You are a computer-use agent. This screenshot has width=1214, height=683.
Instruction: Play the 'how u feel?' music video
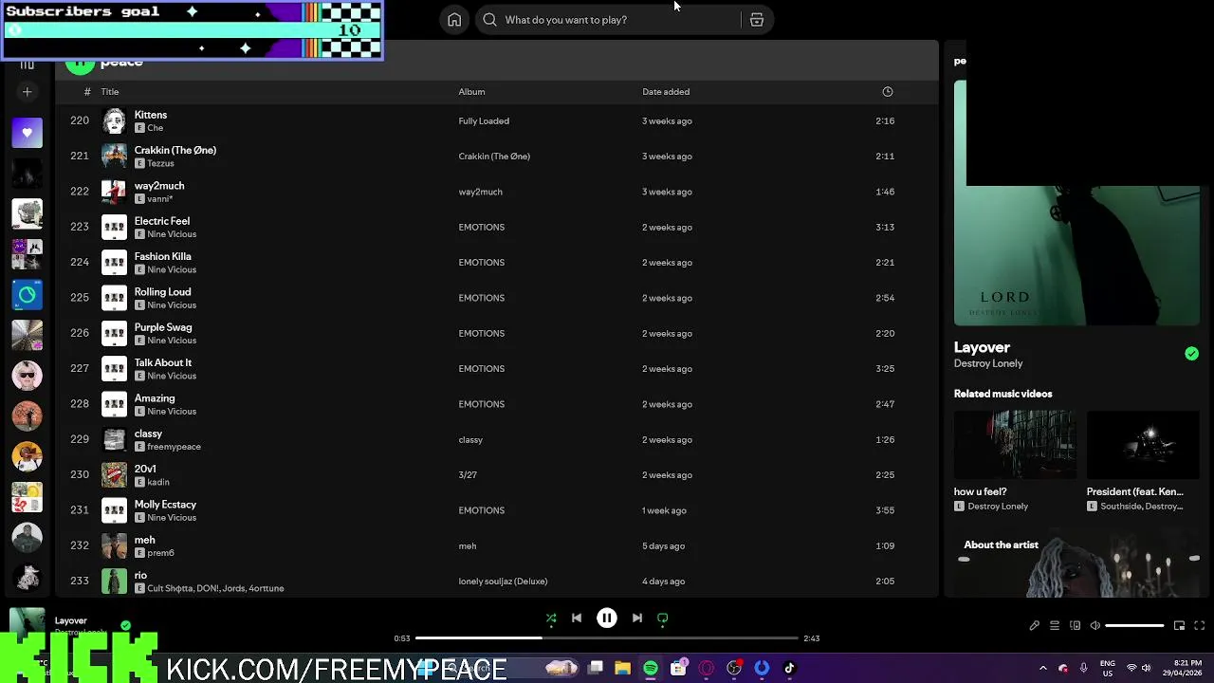click(1015, 445)
